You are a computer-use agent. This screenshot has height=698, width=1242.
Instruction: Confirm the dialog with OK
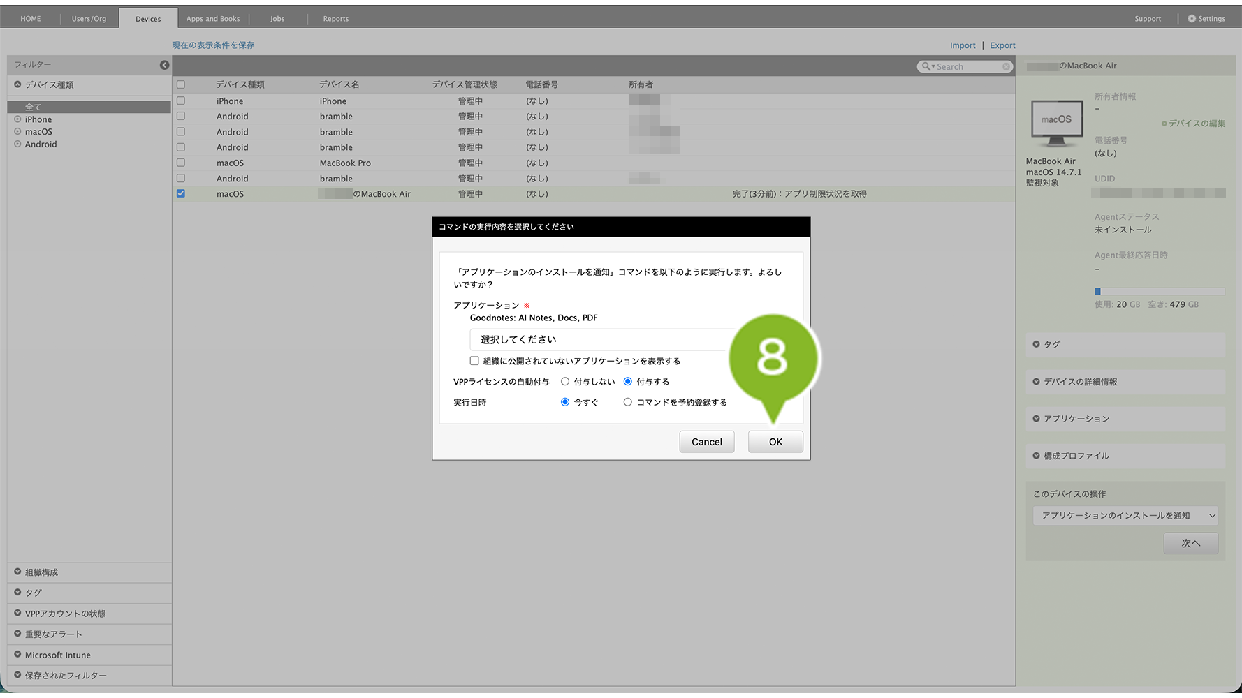click(775, 442)
